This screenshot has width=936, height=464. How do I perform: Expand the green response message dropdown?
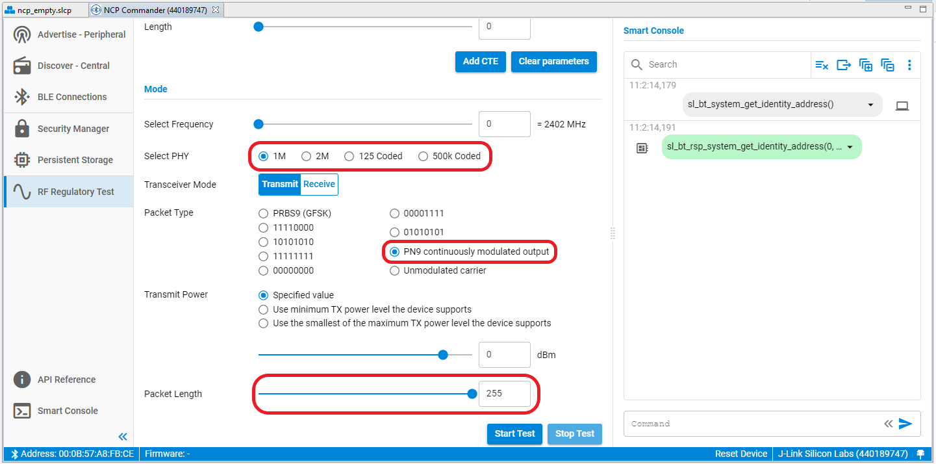(851, 147)
